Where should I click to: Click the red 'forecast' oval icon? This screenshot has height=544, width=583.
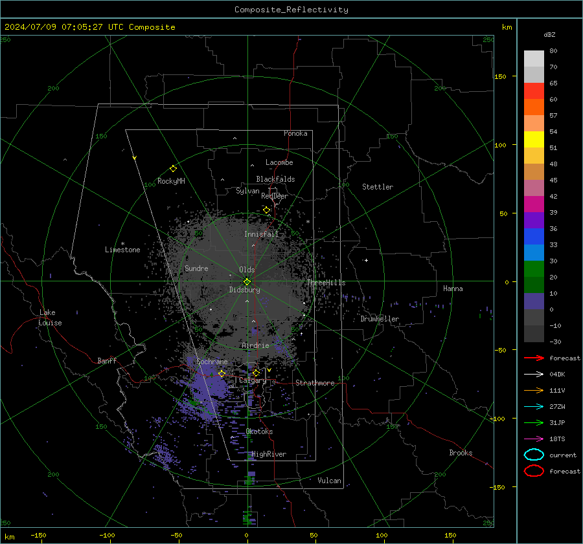(534, 471)
